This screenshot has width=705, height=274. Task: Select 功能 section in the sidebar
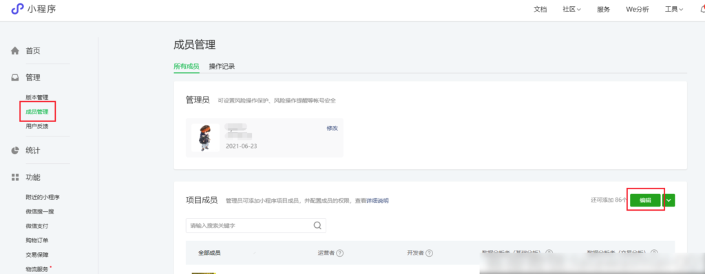coord(33,177)
